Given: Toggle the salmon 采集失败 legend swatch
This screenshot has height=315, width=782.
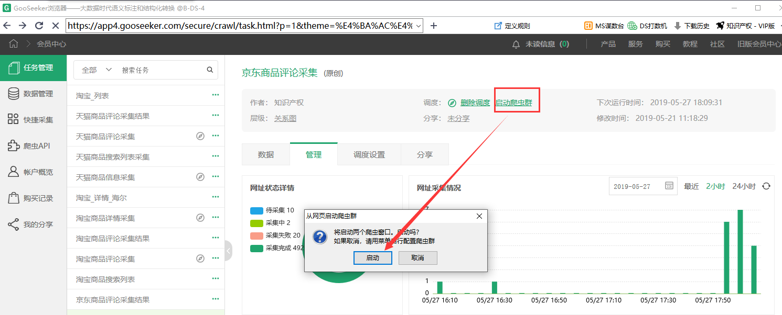Looking at the screenshot, I should pyautogui.click(x=256, y=235).
